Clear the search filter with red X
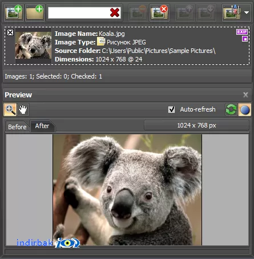The image size is (254, 259). pos(115,13)
